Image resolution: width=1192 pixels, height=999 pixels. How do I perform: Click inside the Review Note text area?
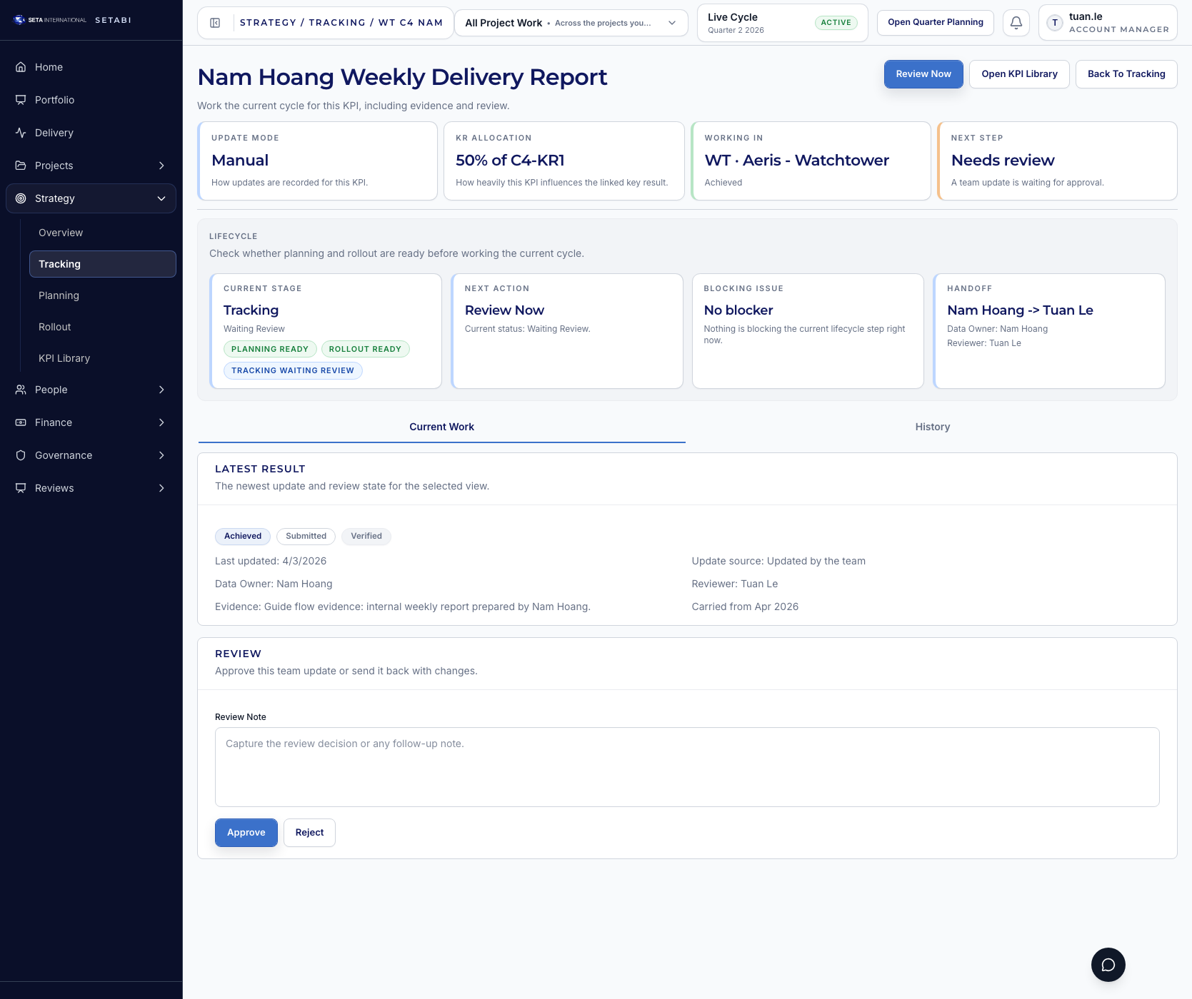[686, 766]
